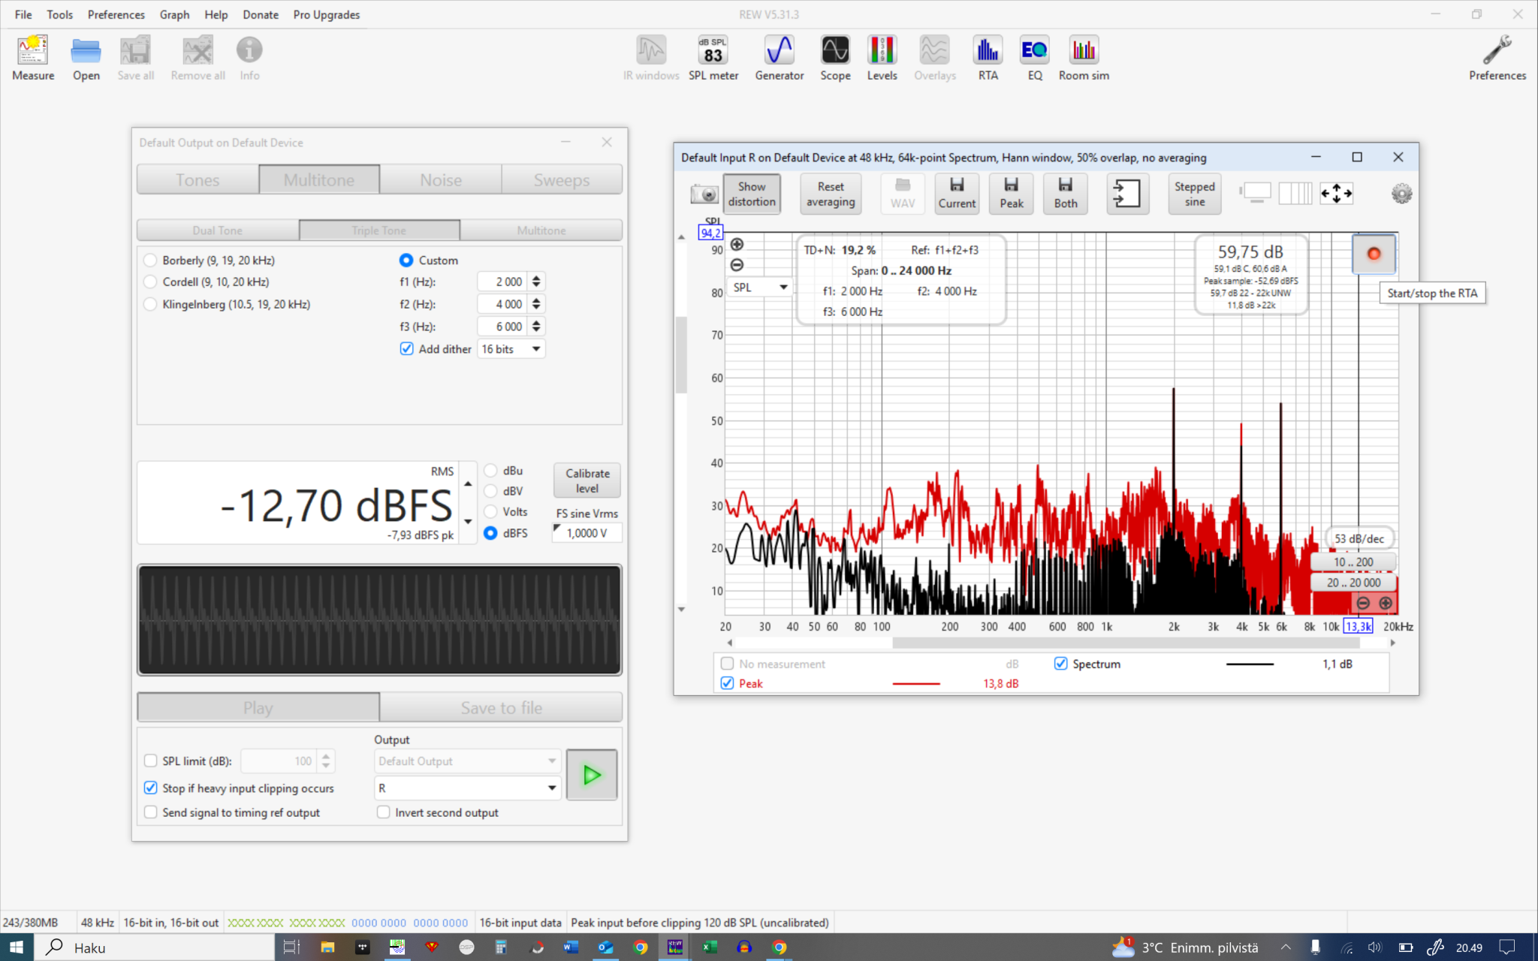Zoom out vertical axis minus icon
This screenshot has height=961, width=1538.
click(737, 265)
